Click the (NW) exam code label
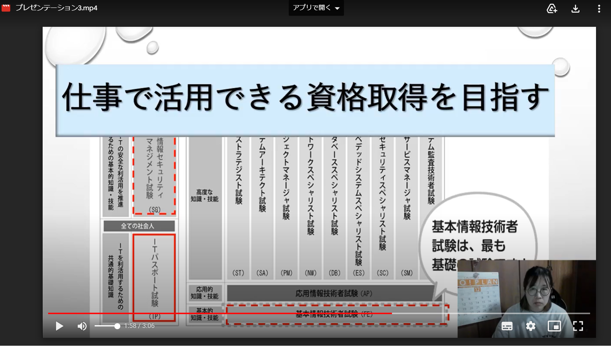 click(x=310, y=273)
